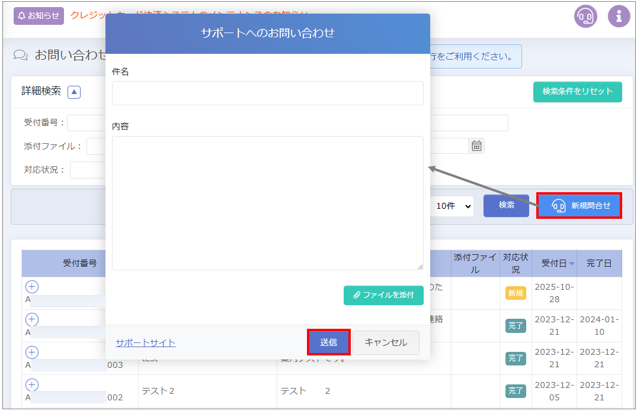Viewport: 637px width, 411px height.
Task: Click the 新規問合せ button
Action: coord(579,206)
